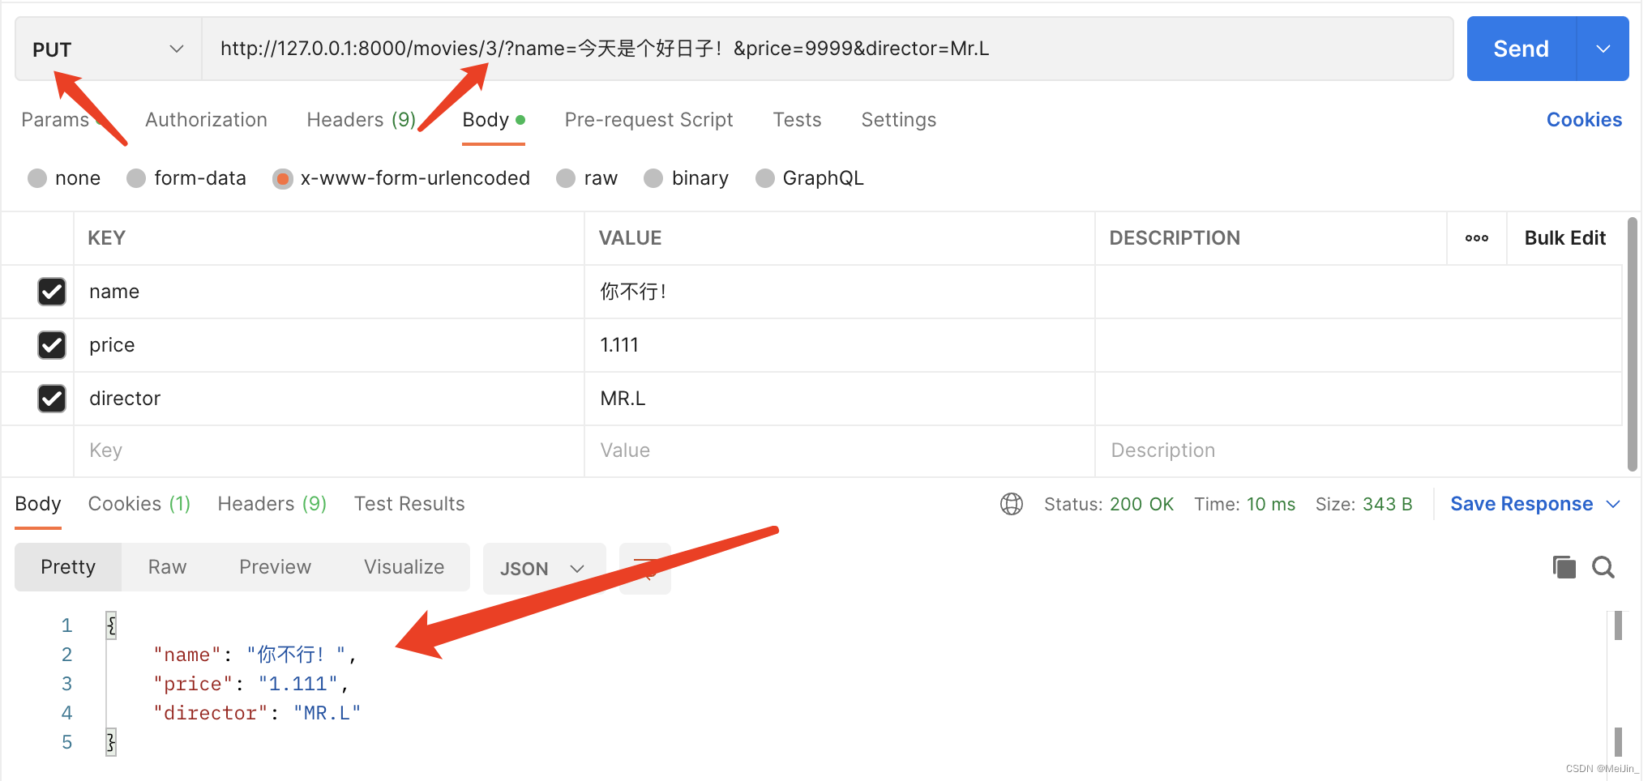1652x781 pixels.
Task: Switch to Pretty response view
Action: 68,567
